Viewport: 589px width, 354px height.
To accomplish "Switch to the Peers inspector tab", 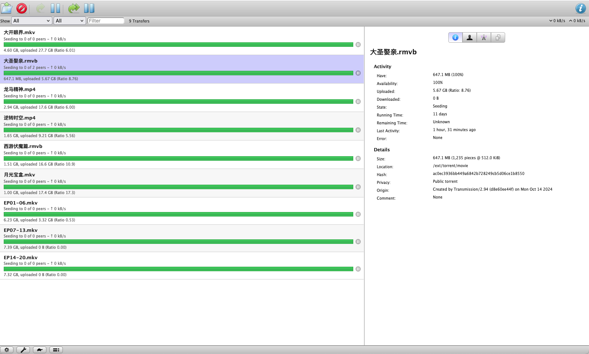I will point(470,37).
